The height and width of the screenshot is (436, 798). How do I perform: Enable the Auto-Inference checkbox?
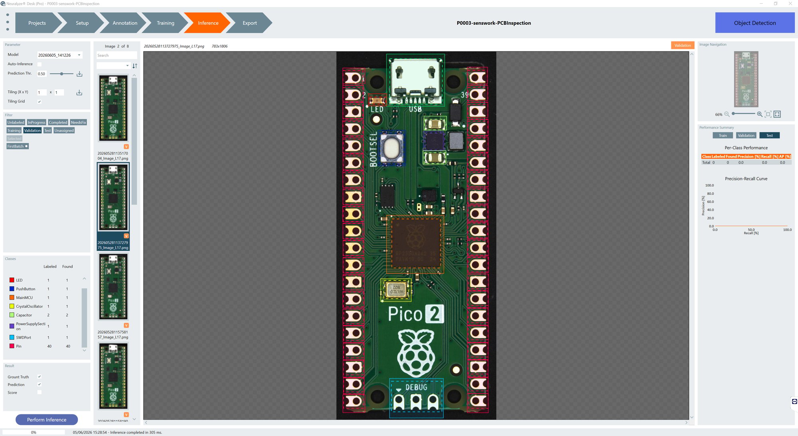40,64
